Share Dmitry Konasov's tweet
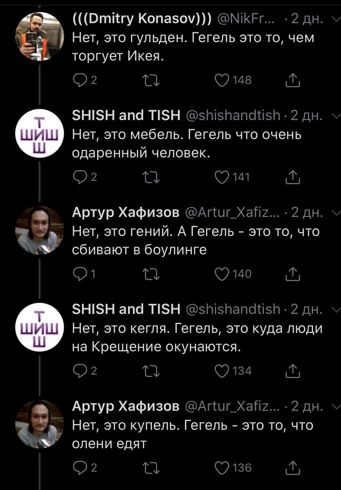341x490 pixels. [291, 80]
